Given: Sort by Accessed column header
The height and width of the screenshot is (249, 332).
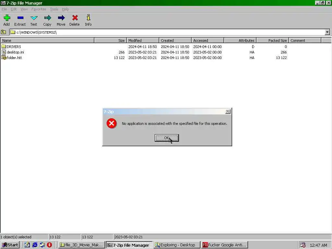Looking at the screenshot, I should 208,41.
